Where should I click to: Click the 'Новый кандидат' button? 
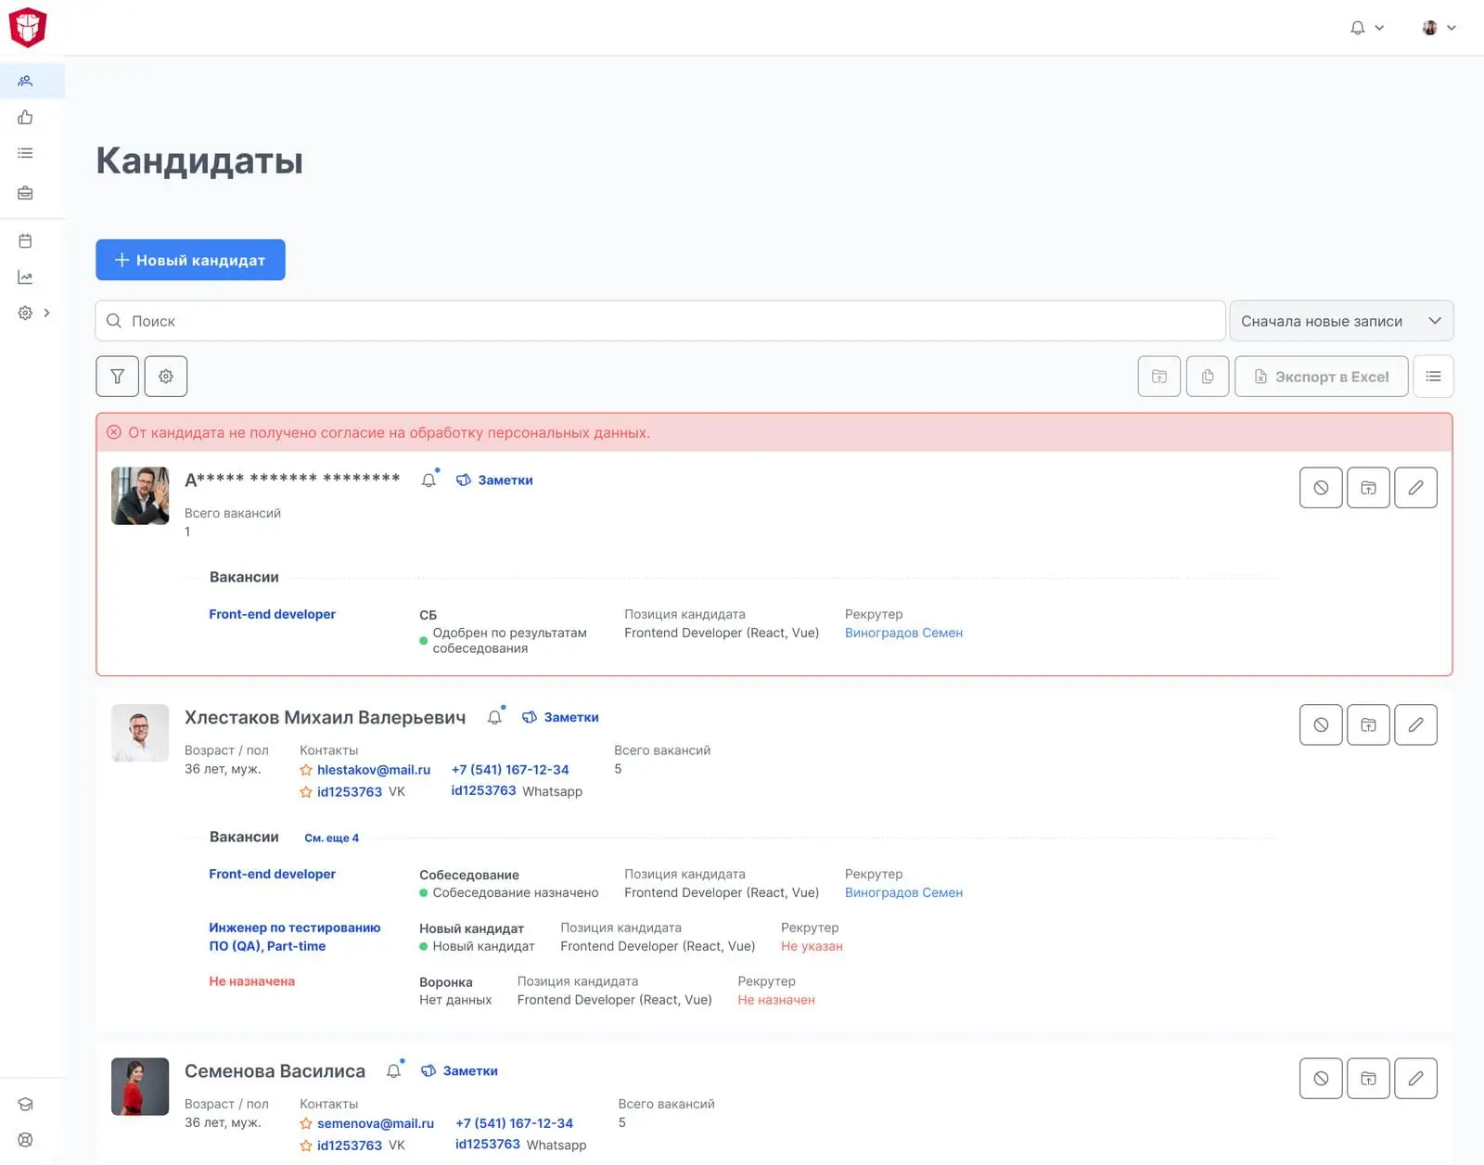coord(190,261)
